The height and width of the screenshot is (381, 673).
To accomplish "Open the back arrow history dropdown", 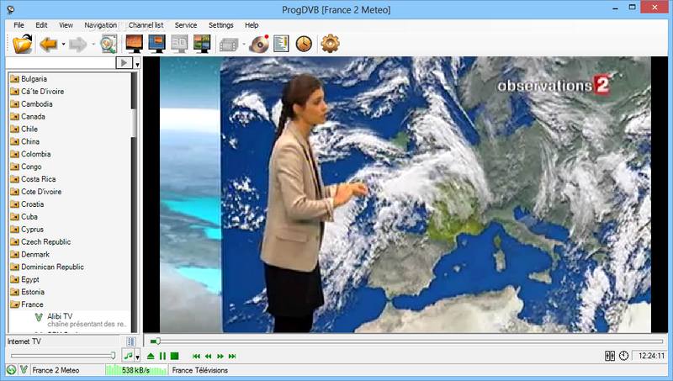I will pos(64,45).
